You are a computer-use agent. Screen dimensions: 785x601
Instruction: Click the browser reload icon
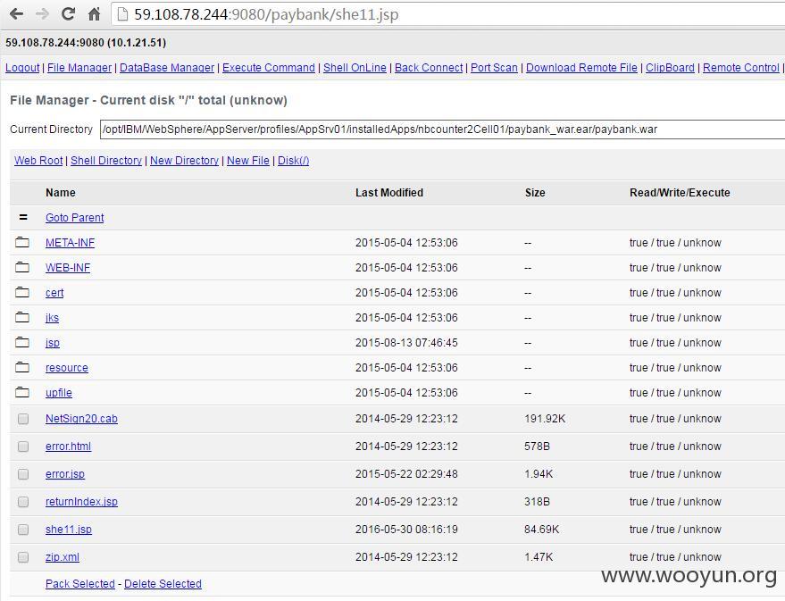pyautogui.click(x=68, y=14)
